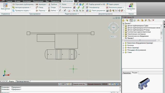Click the image view icon below Выполнить разрез

107,11
